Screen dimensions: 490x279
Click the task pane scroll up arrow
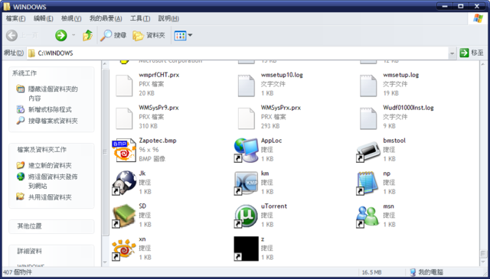pos(106,64)
